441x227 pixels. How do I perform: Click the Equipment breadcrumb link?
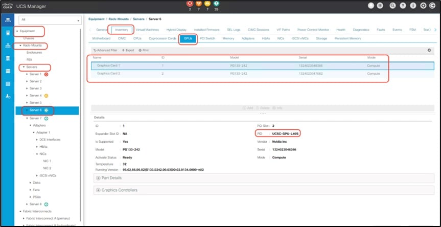tap(96, 19)
